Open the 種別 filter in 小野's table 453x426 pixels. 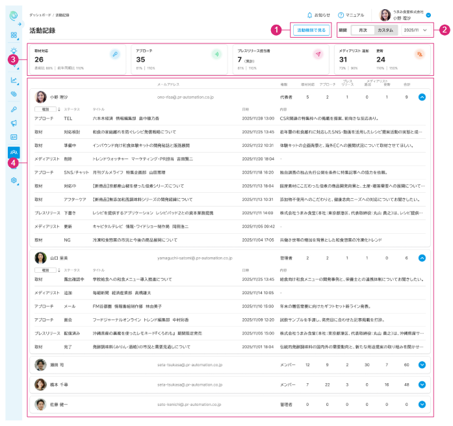(x=45, y=109)
